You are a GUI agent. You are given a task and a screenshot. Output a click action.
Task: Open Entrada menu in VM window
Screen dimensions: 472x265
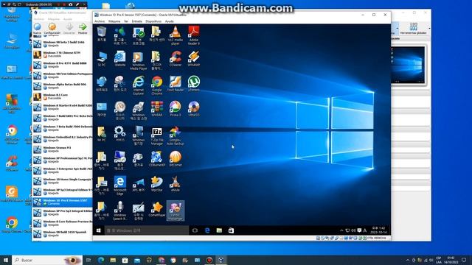click(136, 21)
